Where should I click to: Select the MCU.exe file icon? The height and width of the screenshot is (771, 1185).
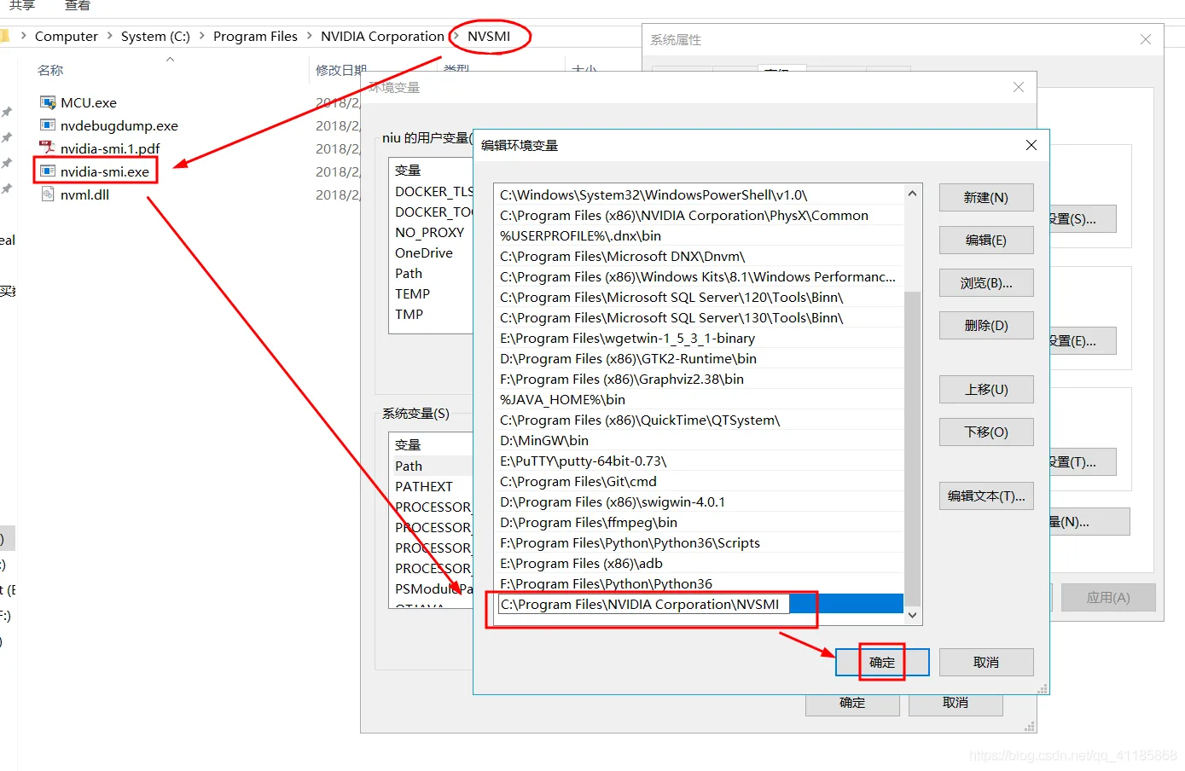[x=48, y=102]
